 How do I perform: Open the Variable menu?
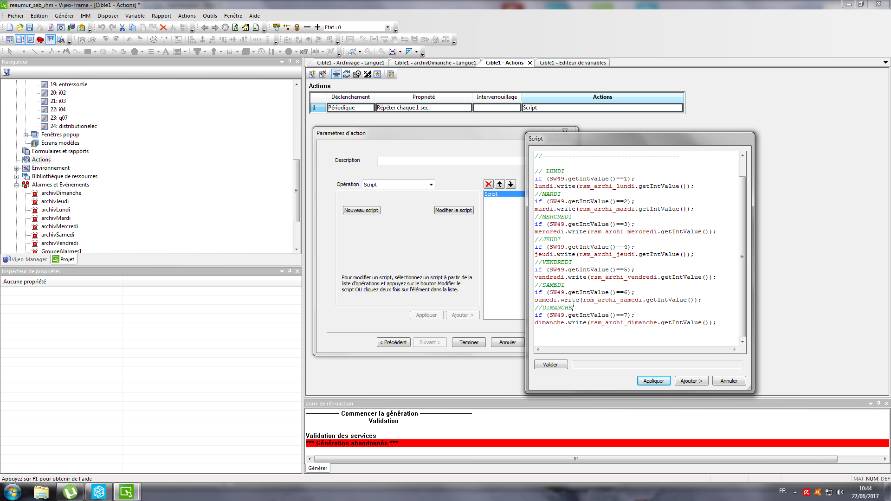point(135,16)
